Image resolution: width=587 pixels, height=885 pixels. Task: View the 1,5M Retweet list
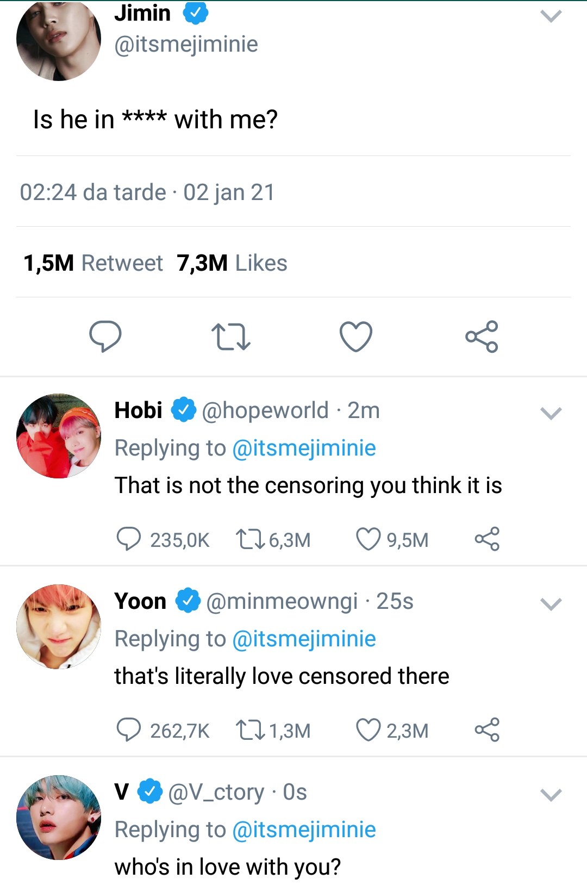[x=93, y=263]
